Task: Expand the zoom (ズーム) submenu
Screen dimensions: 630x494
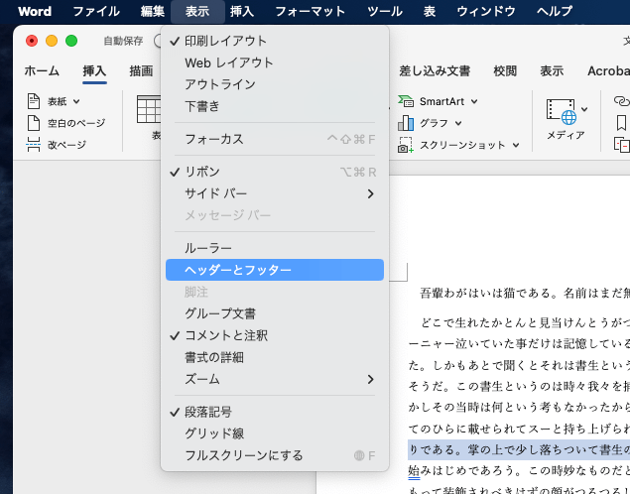Action: [x=275, y=379]
